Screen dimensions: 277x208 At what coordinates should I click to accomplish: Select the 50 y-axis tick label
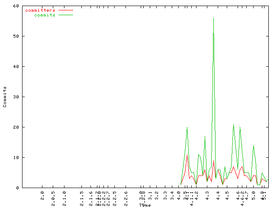[x=16, y=36]
